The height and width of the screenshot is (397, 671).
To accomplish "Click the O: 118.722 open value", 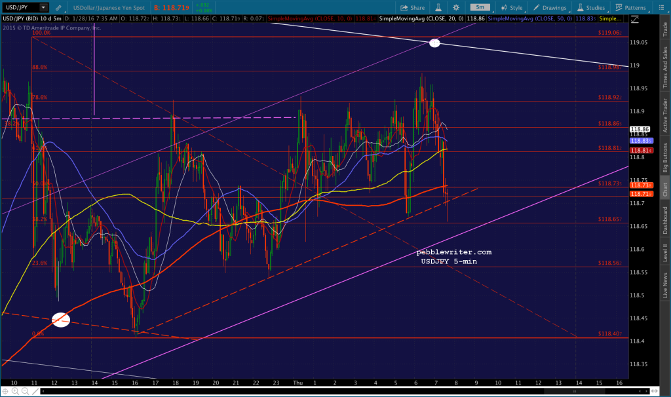I will pyautogui.click(x=134, y=19).
